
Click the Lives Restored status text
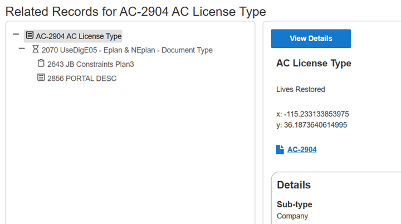click(300, 89)
